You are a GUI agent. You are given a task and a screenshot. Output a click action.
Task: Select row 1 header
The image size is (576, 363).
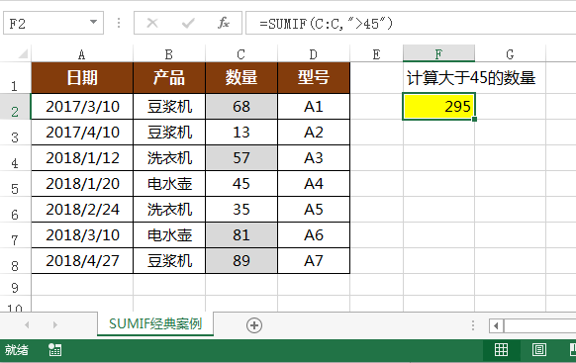pyautogui.click(x=15, y=78)
